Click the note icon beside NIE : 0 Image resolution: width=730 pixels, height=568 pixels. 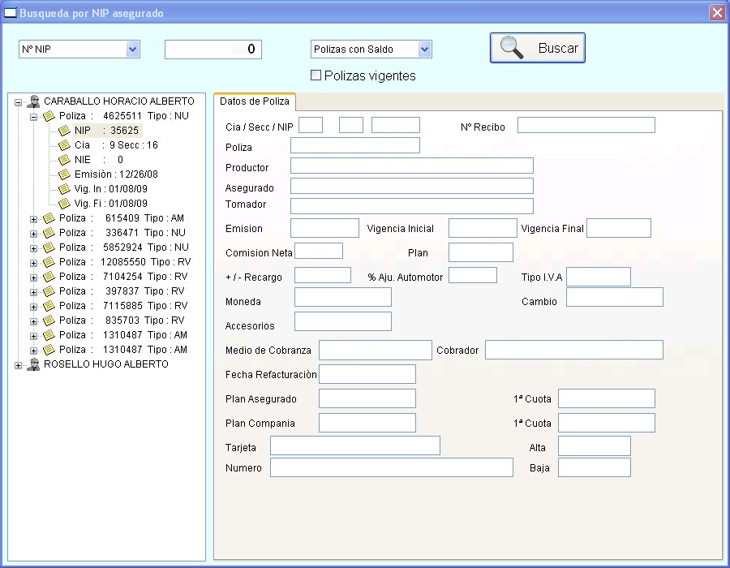coord(64,160)
